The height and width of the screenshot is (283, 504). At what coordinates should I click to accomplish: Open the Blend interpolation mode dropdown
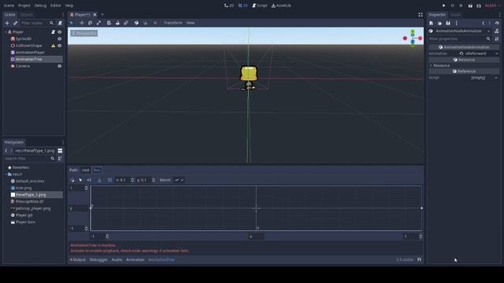[179, 180]
